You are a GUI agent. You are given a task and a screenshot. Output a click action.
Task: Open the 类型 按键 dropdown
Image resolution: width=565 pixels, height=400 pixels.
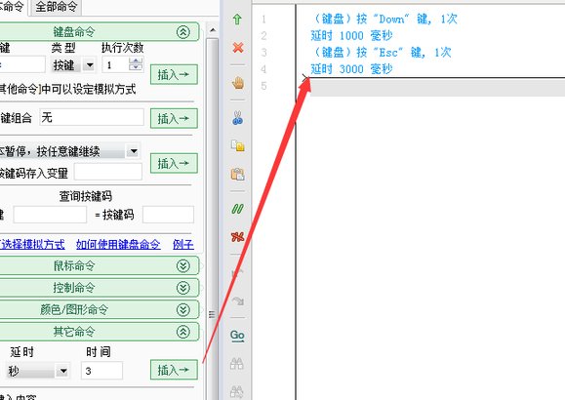click(x=90, y=65)
